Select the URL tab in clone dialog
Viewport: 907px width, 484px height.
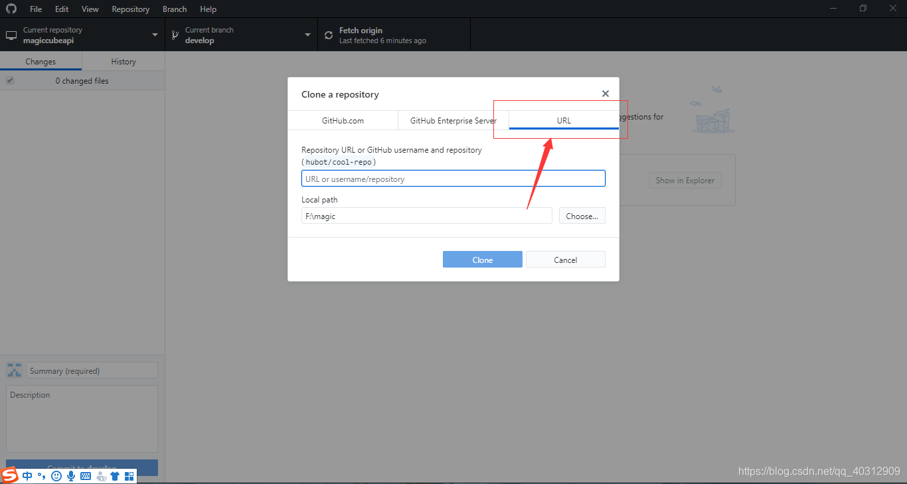tap(564, 121)
